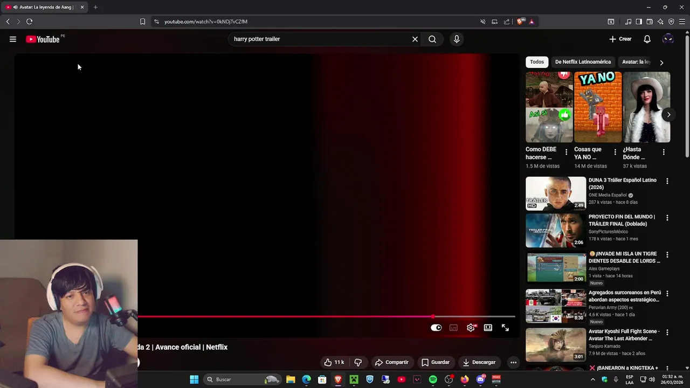This screenshot has width=690, height=388.
Task: Start voice search with microphone
Action: coord(457,39)
